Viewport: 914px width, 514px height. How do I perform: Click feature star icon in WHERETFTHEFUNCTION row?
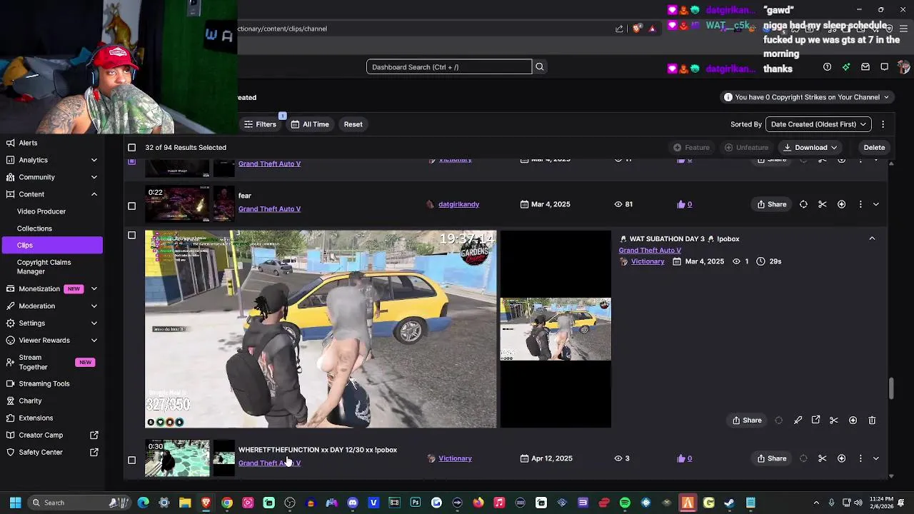[x=842, y=458]
